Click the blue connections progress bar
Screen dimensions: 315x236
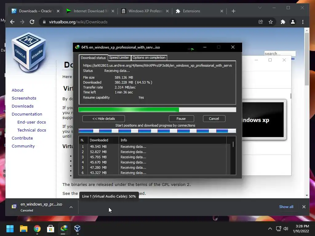(157, 131)
